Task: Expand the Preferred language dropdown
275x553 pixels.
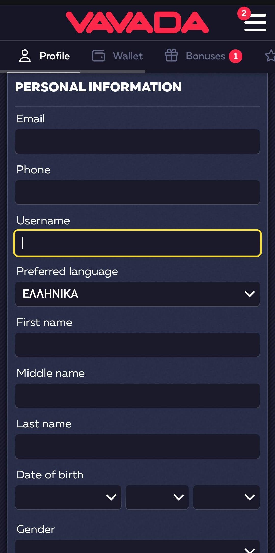Action: (137, 294)
